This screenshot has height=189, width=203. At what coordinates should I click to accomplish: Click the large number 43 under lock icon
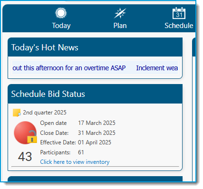(x=25, y=157)
